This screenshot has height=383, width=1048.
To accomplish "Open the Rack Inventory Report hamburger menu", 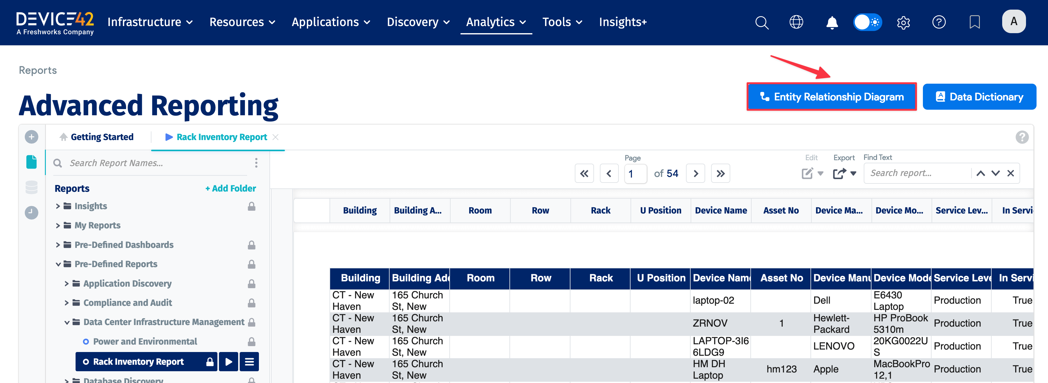I will (249, 362).
